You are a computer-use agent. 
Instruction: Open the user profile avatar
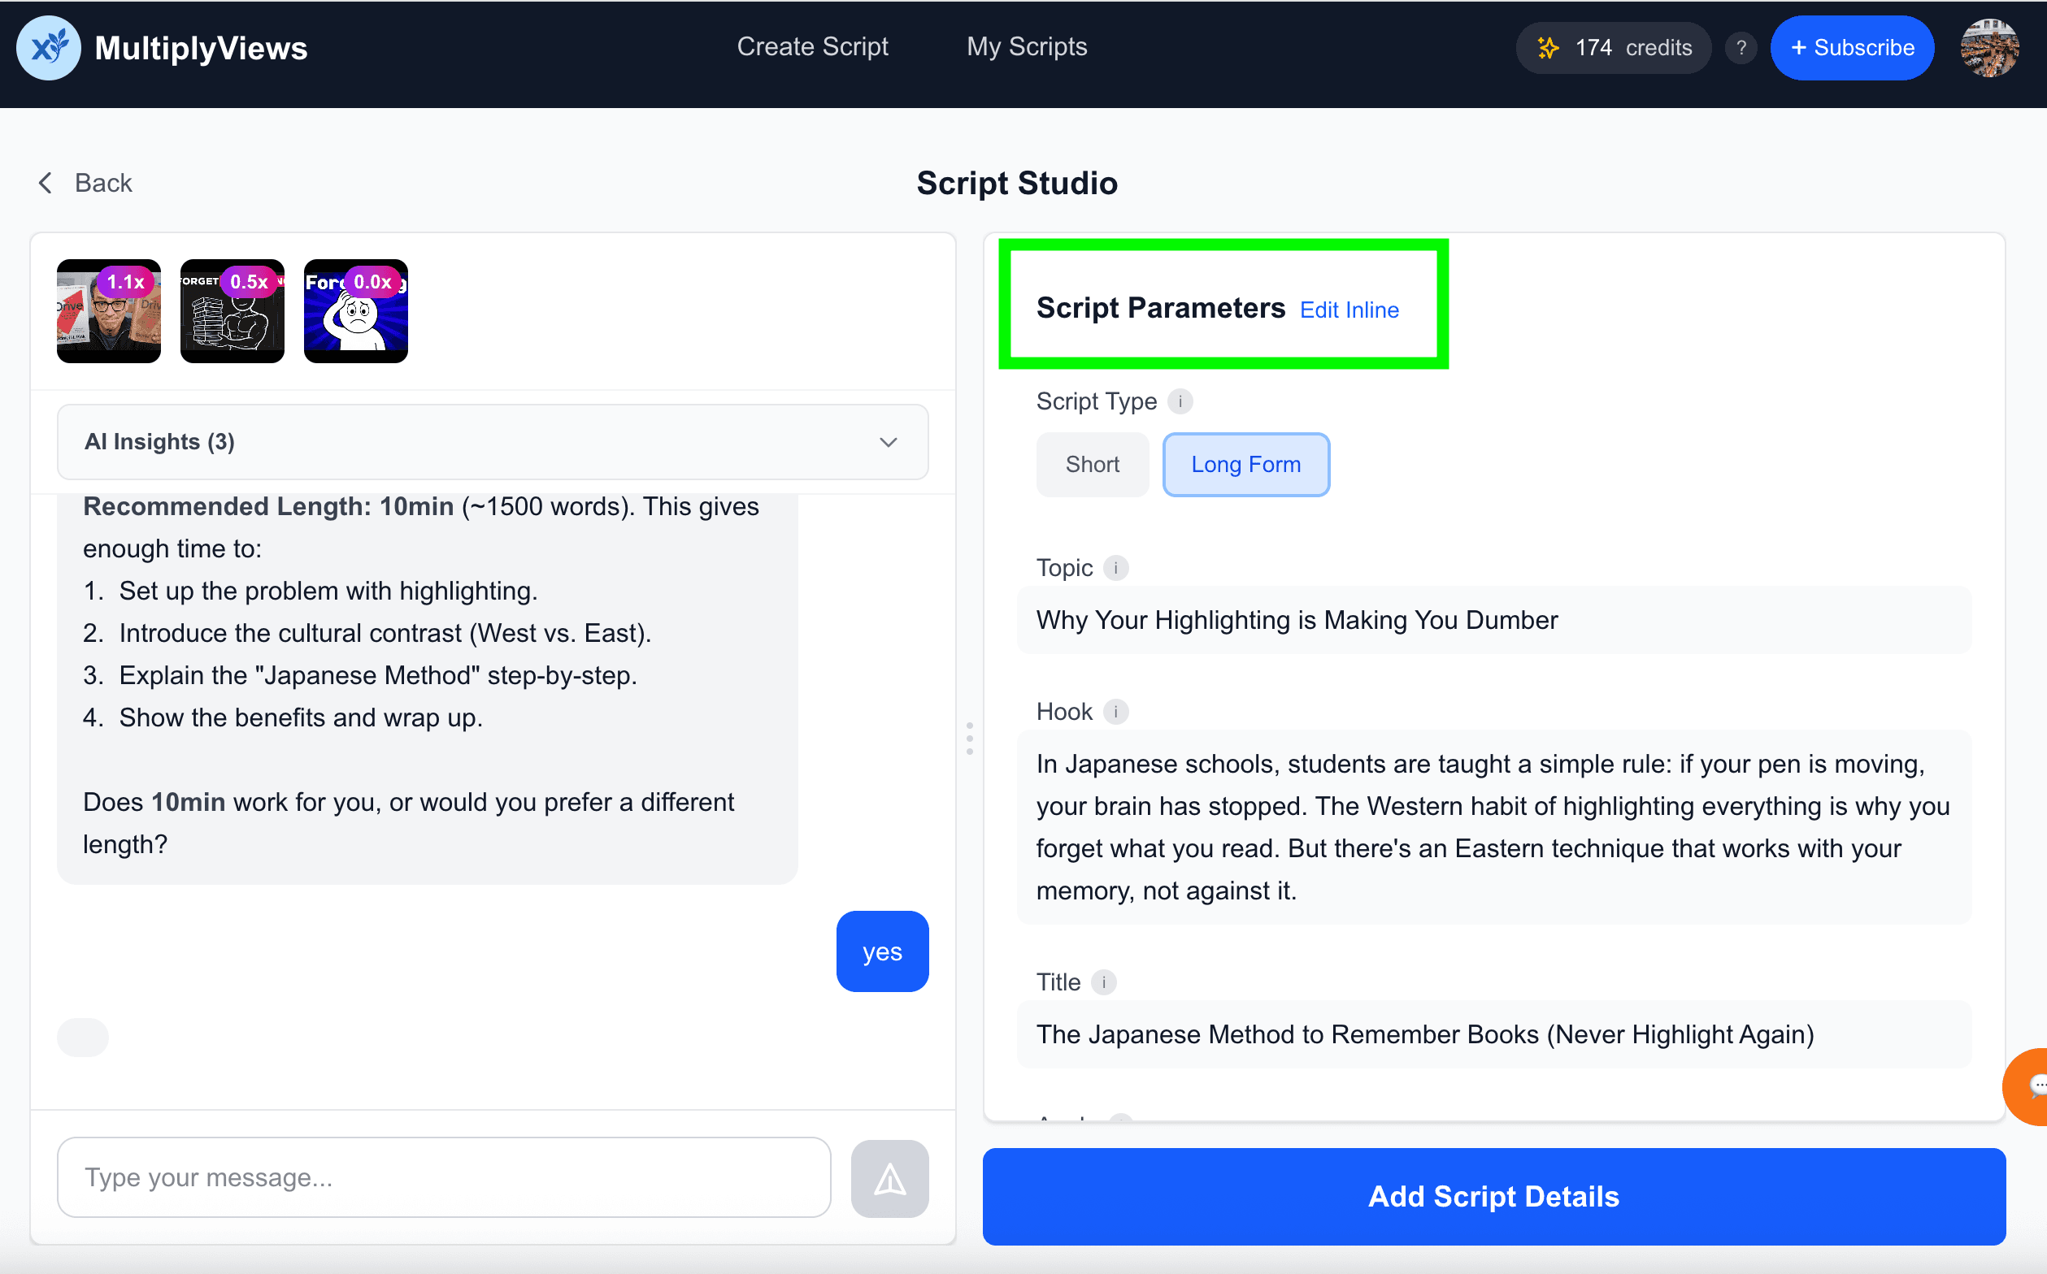tap(1988, 48)
